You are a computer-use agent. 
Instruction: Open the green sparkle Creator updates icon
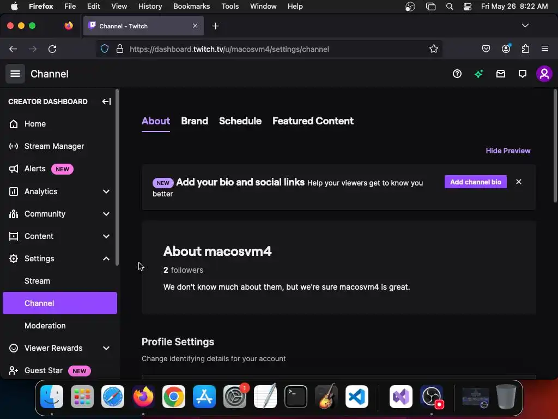pos(478,74)
